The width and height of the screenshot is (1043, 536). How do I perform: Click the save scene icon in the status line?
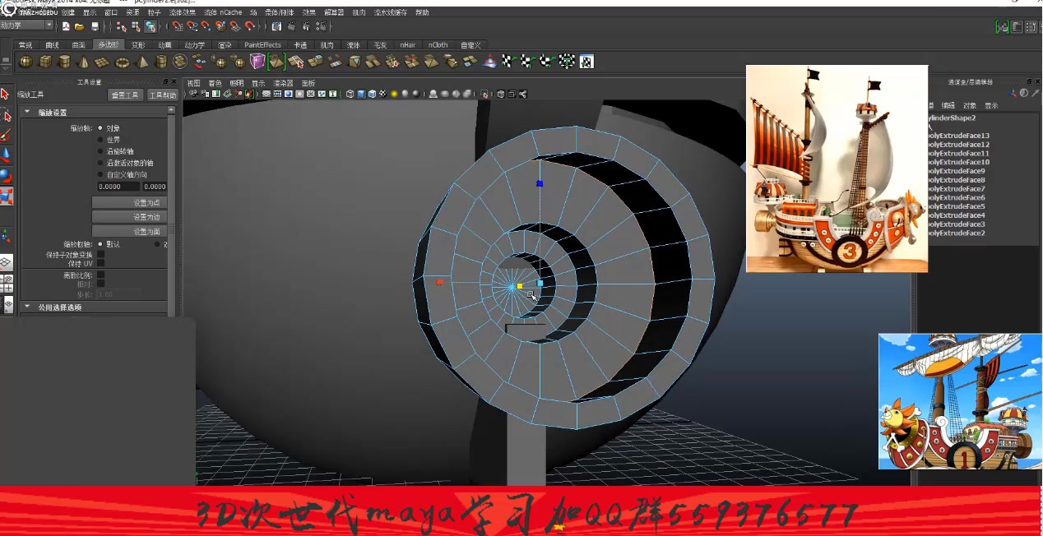click(96, 26)
